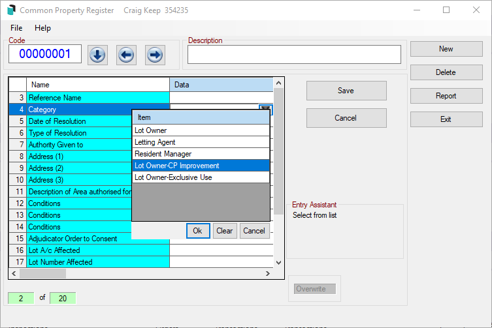Click the Common Property Register app icon
The width and height of the screenshot is (492, 328).
[11, 10]
